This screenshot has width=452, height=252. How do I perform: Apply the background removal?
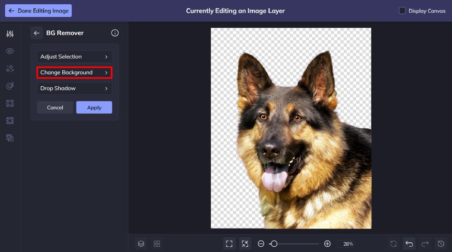click(94, 107)
